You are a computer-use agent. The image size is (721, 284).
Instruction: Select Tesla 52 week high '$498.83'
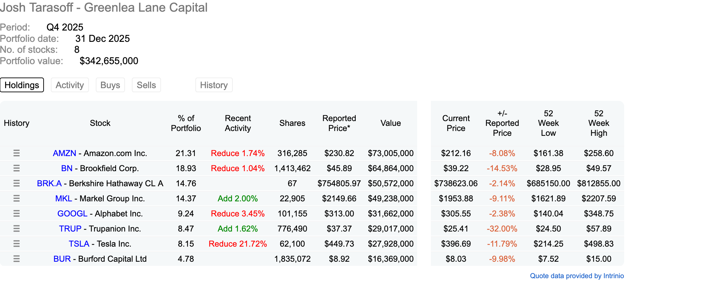[599, 244]
